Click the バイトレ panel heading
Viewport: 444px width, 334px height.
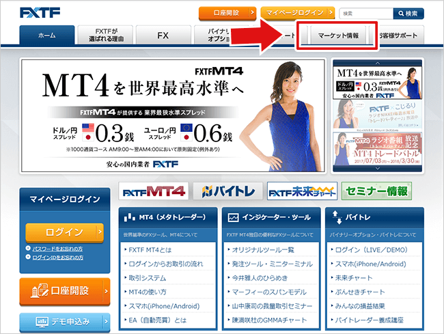(x=358, y=217)
